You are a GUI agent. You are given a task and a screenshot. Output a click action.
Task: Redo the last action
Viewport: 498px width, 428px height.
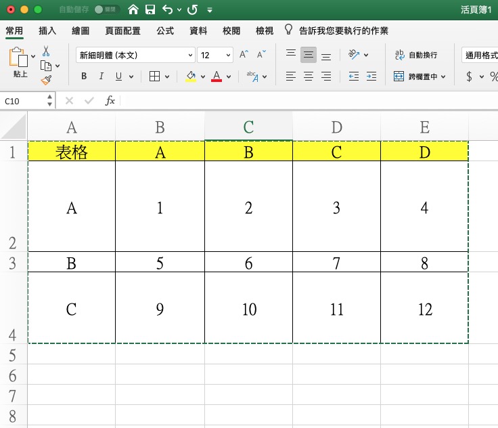point(192,9)
